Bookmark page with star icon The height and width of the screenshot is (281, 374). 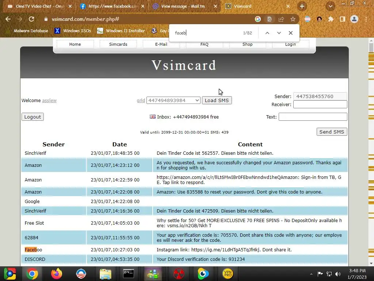(x=293, y=19)
